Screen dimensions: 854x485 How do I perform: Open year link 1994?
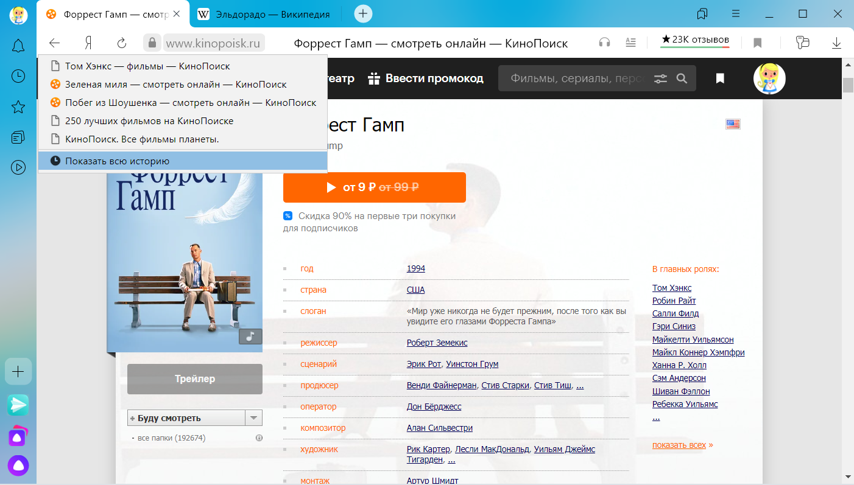click(x=416, y=268)
